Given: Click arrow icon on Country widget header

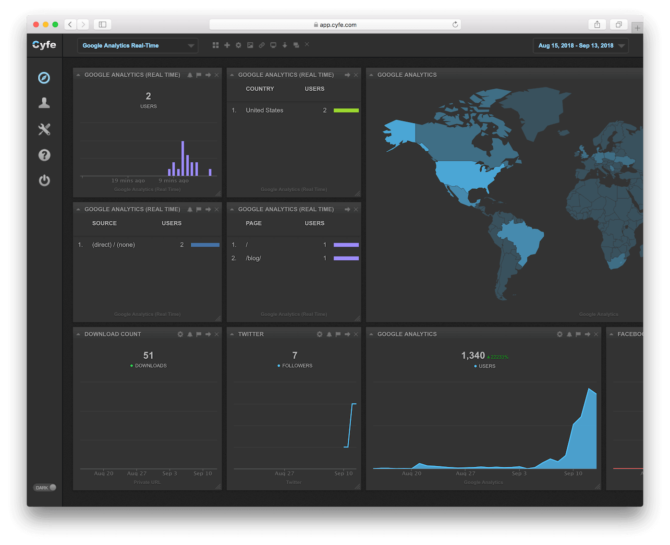Looking at the screenshot, I should point(347,75).
